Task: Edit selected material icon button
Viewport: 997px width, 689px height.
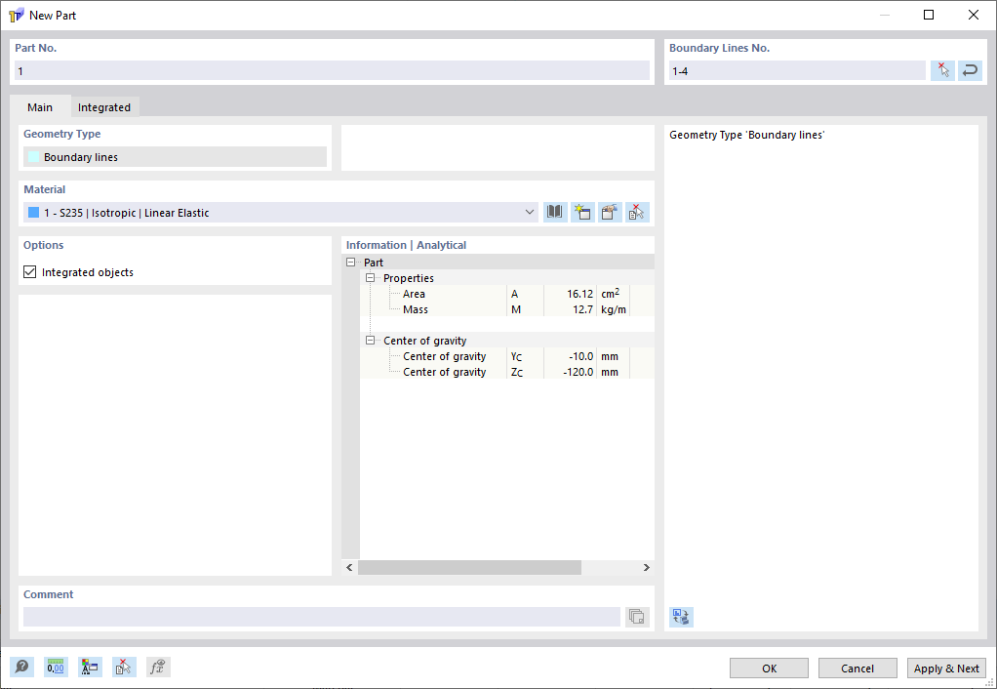Action: coord(610,212)
